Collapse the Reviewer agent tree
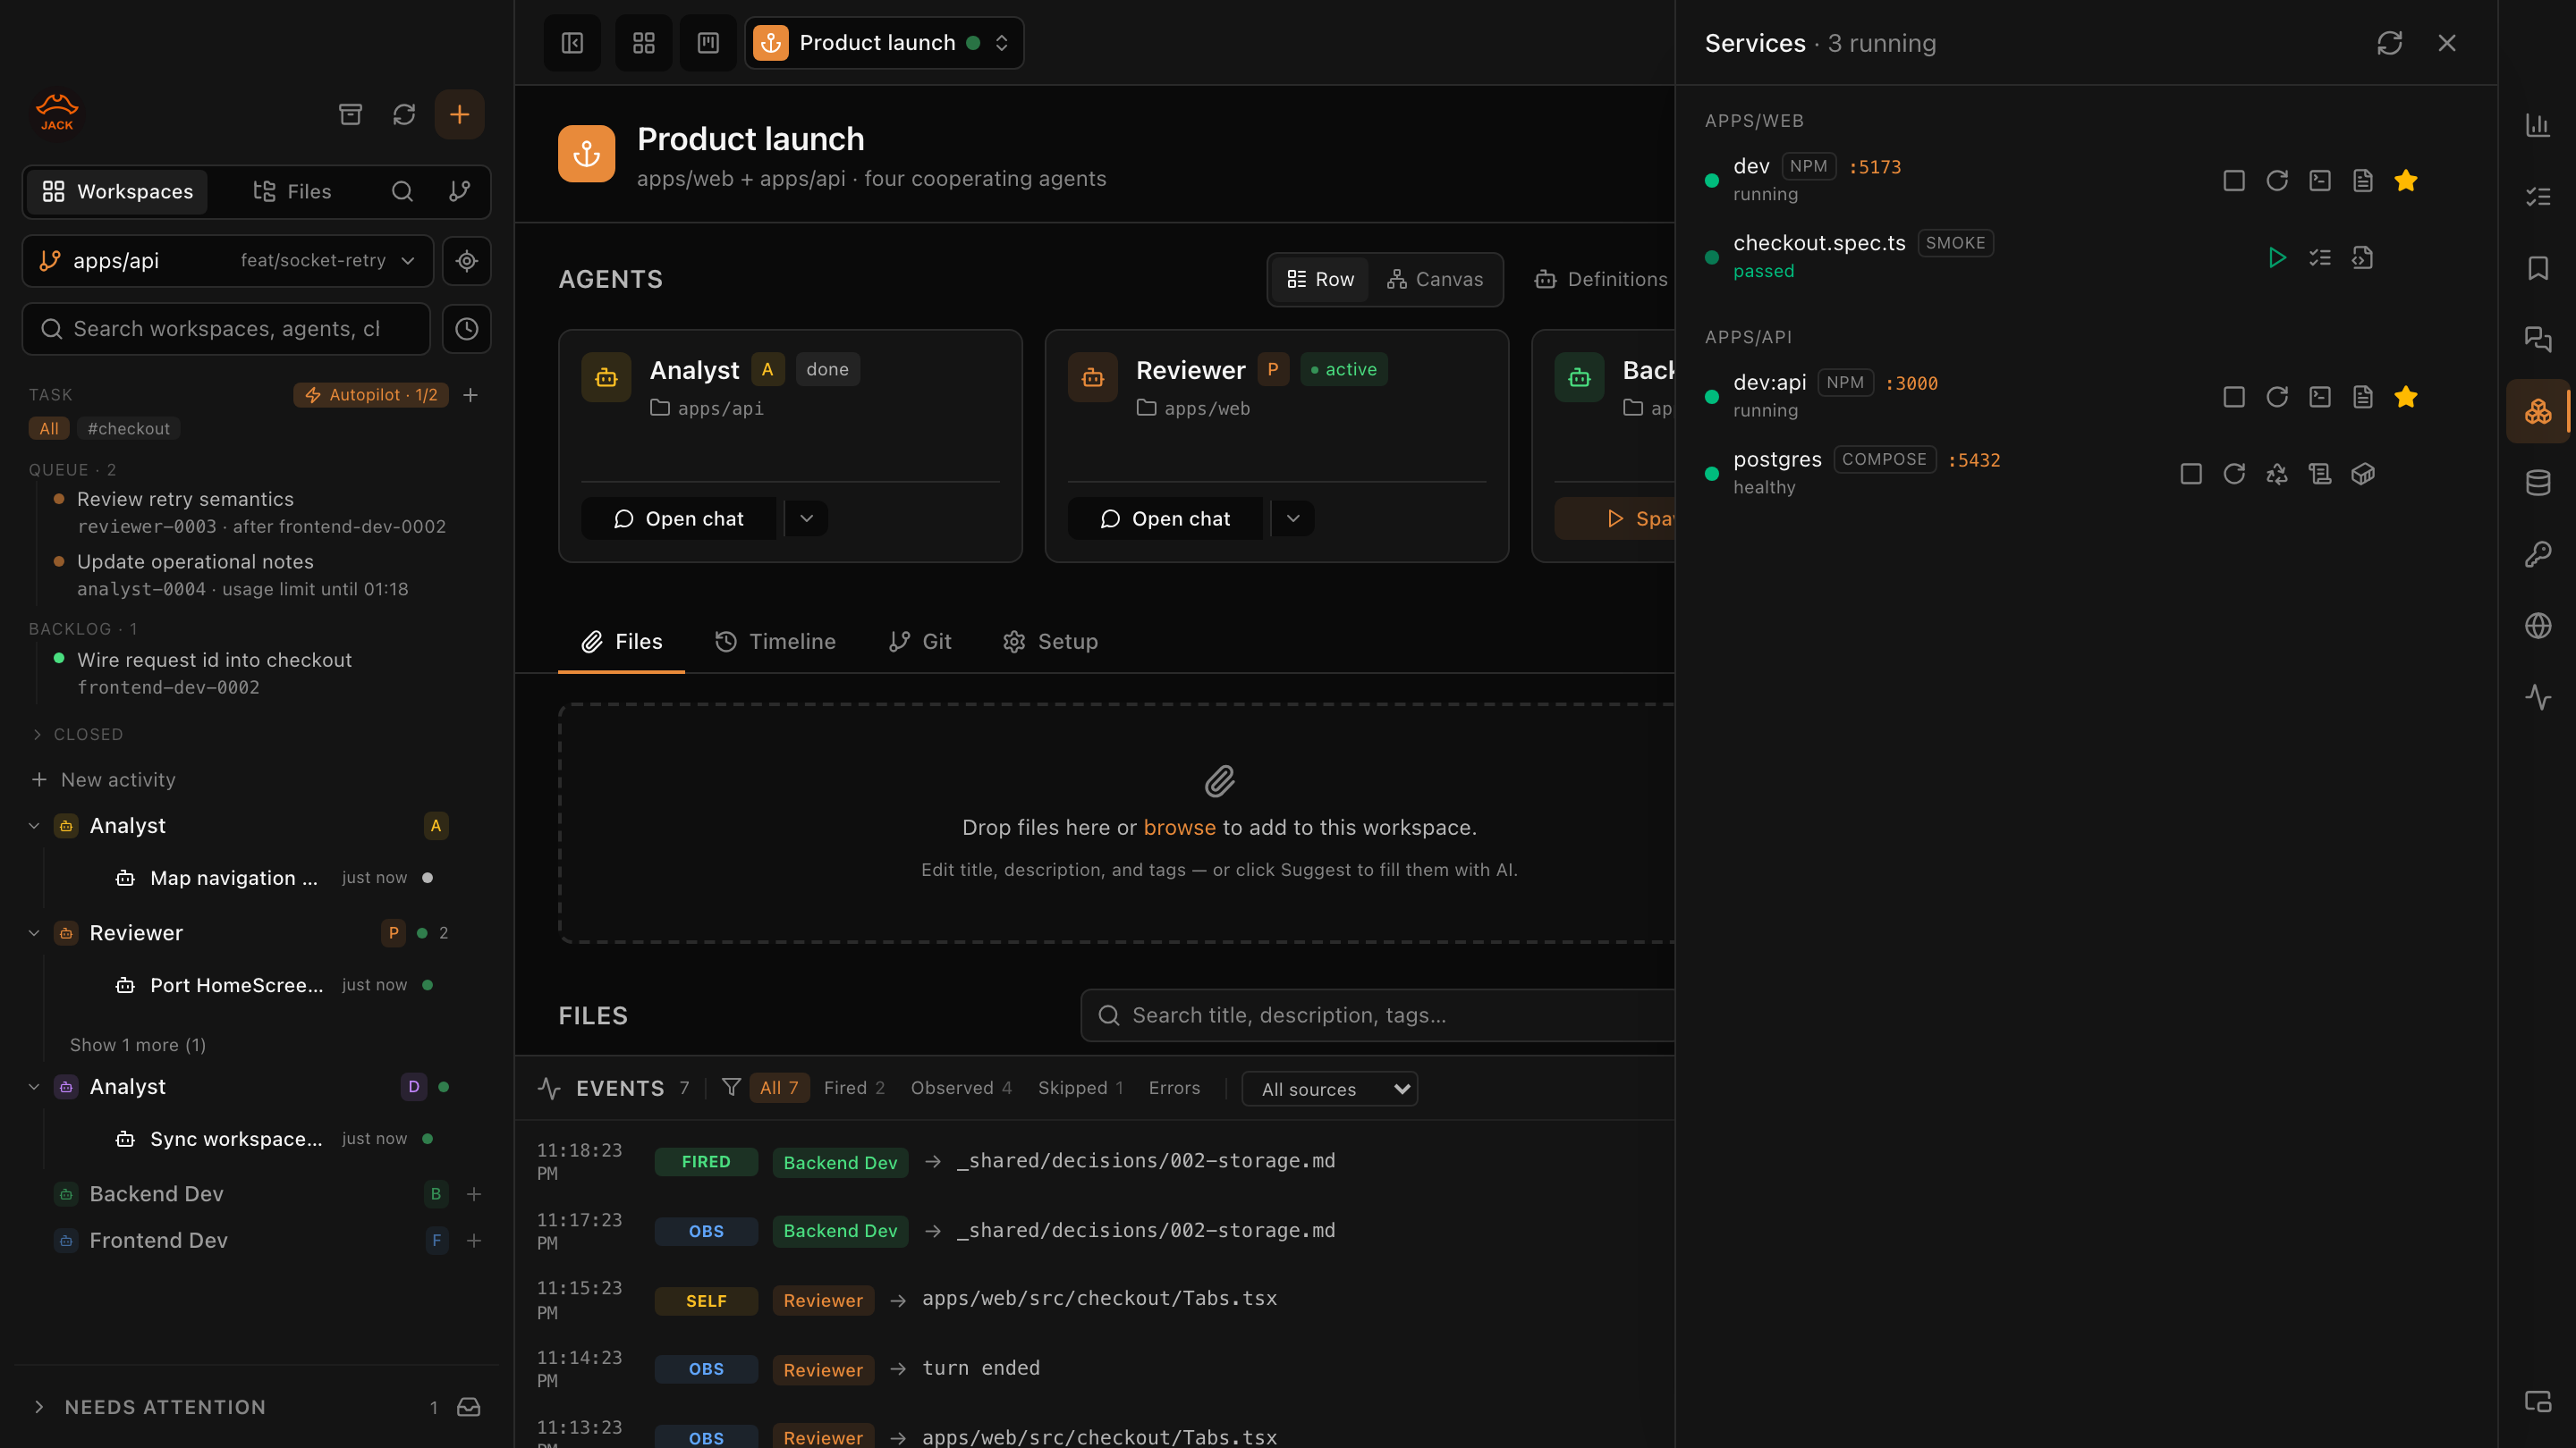The image size is (2576, 1448). [x=34, y=933]
